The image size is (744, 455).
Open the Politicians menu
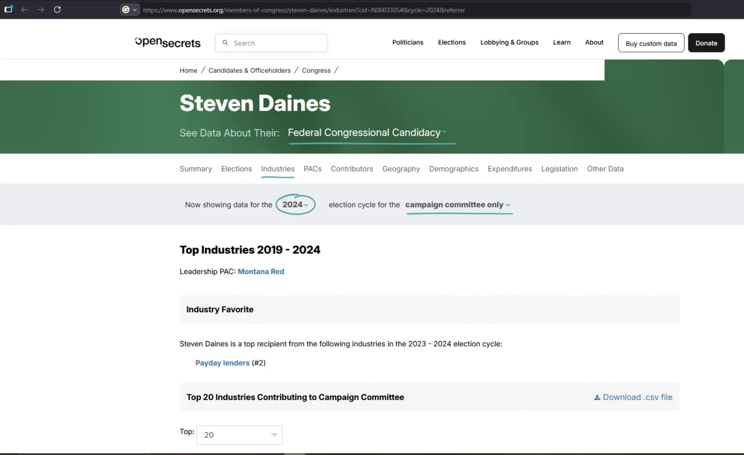pos(408,43)
